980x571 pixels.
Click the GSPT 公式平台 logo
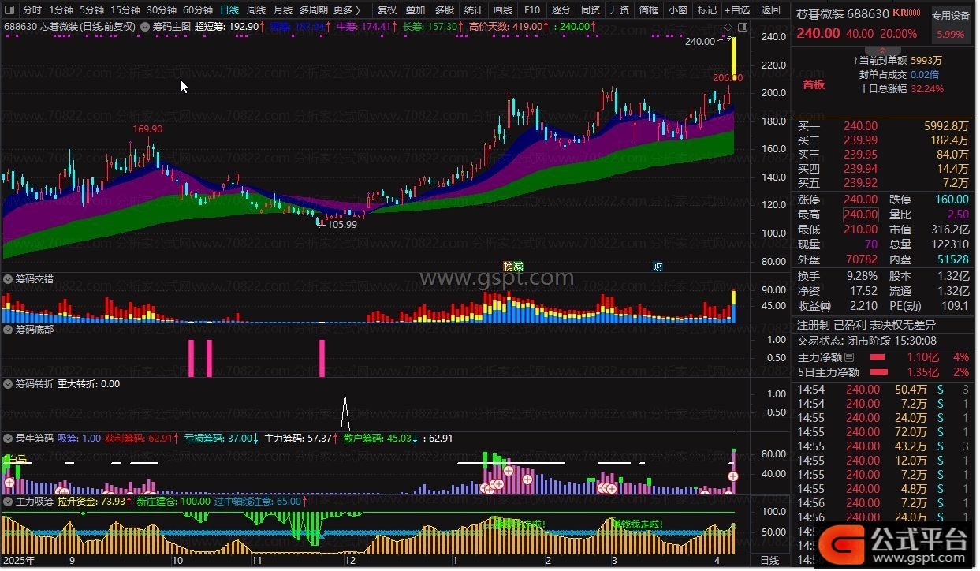pos(896,542)
